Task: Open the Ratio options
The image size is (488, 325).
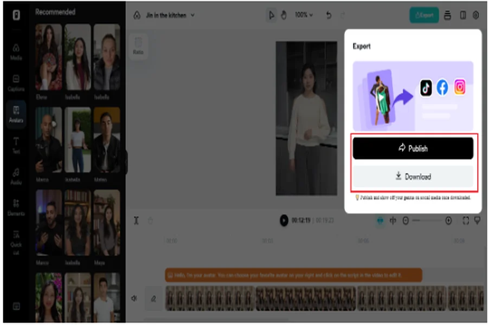Action: 138,45
